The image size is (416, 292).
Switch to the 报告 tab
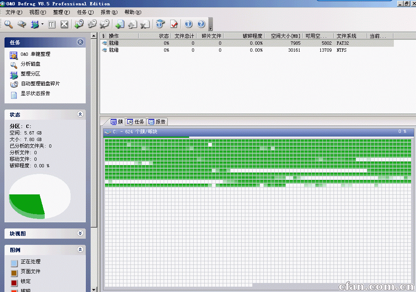157,122
